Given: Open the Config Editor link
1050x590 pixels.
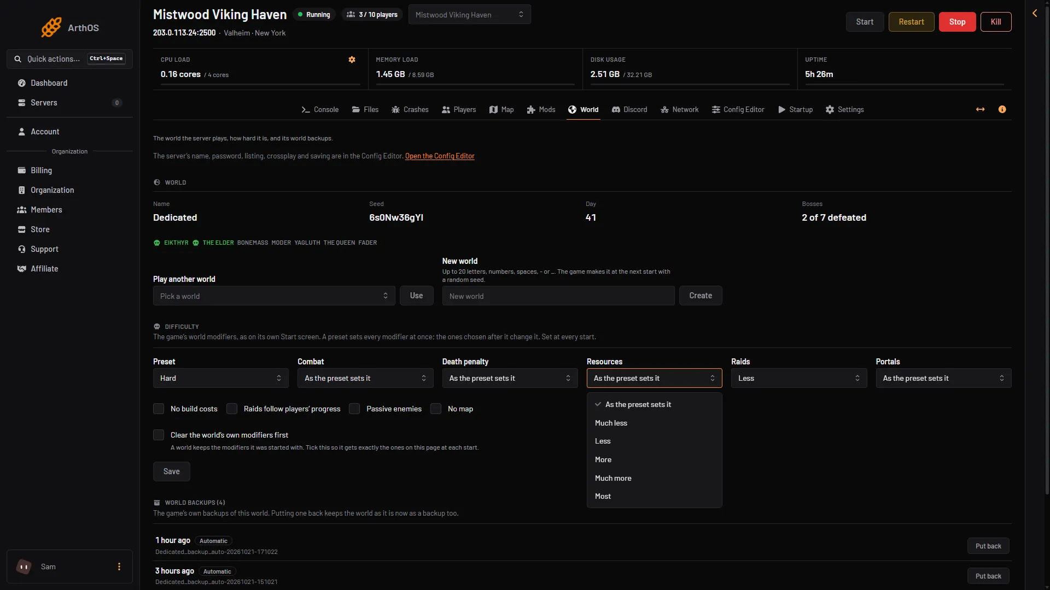Looking at the screenshot, I should (440, 156).
